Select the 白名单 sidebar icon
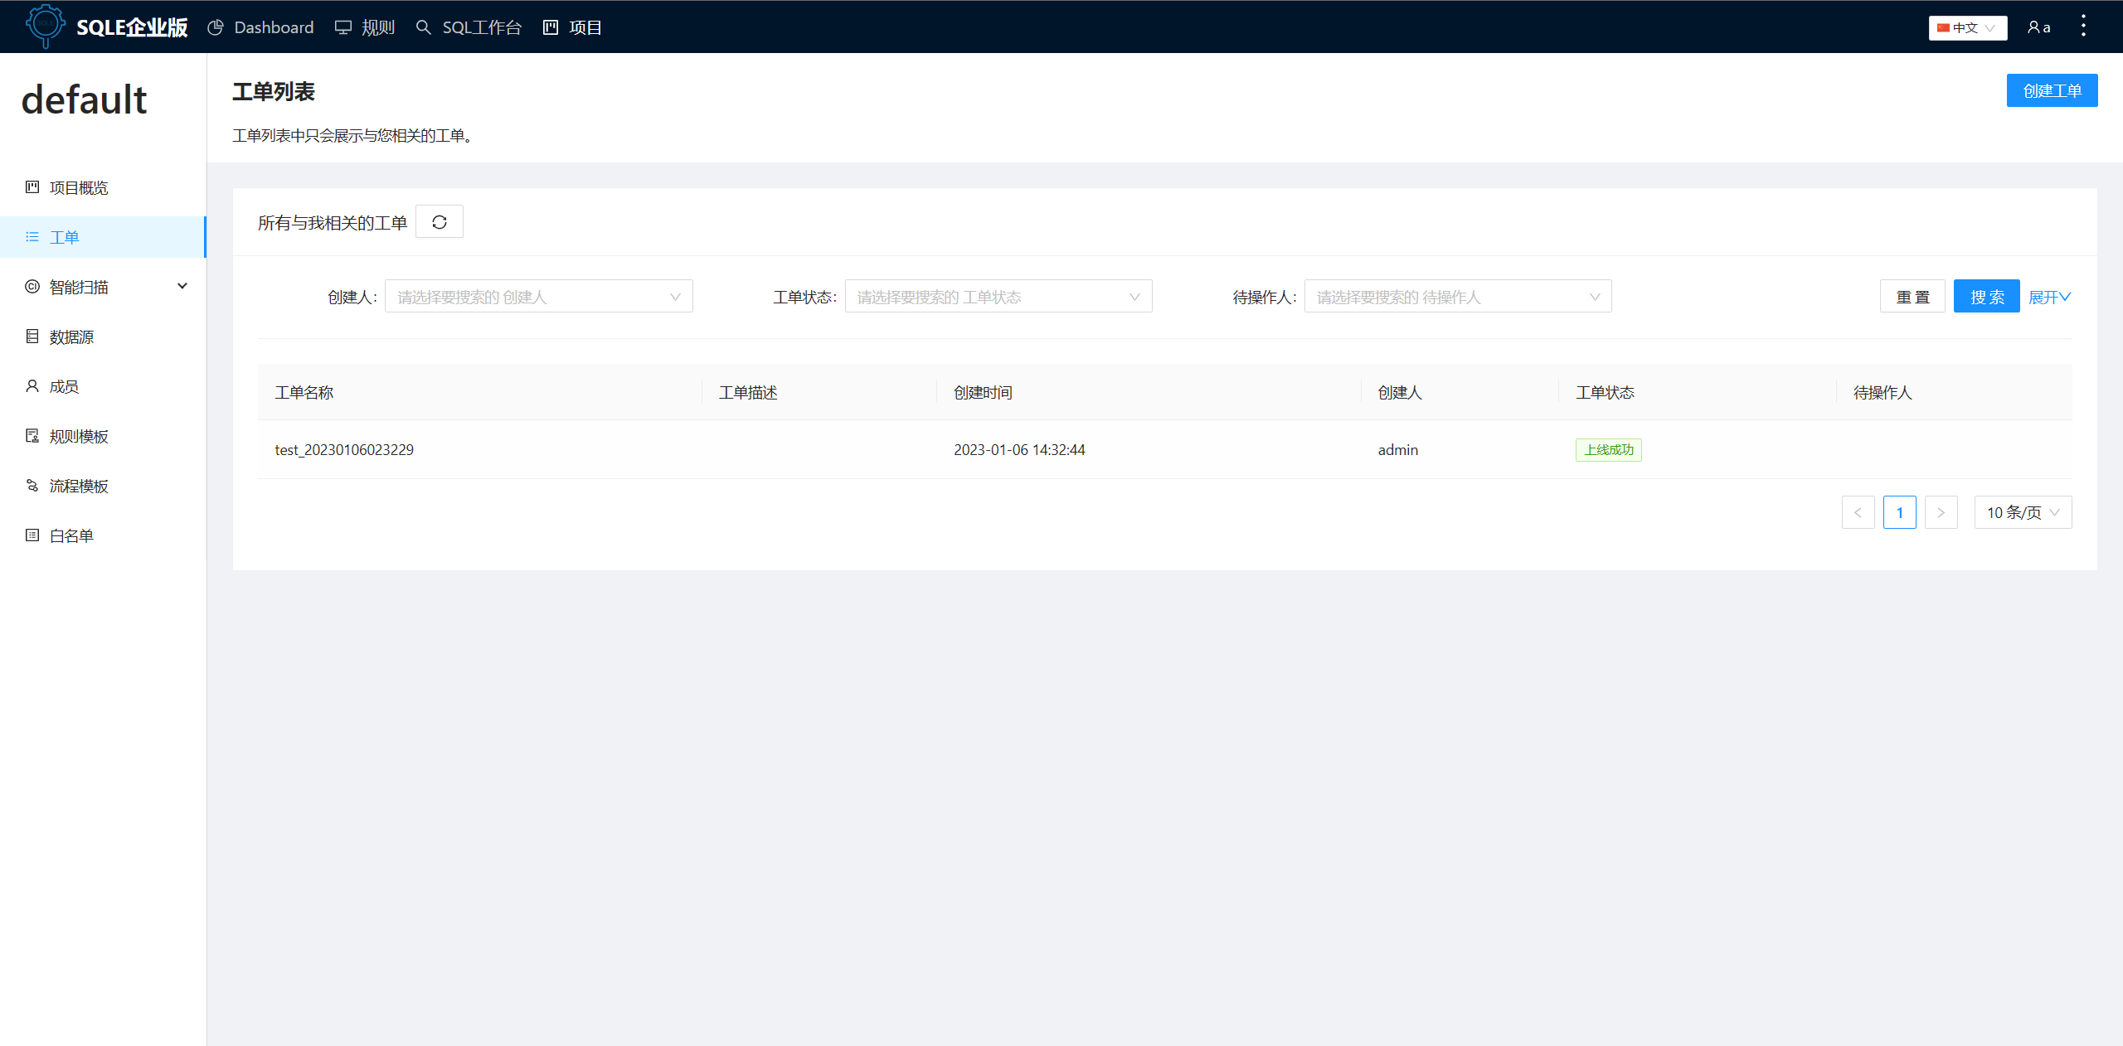This screenshot has height=1046, width=2123. pyautogui.click(x=32, y=535)
